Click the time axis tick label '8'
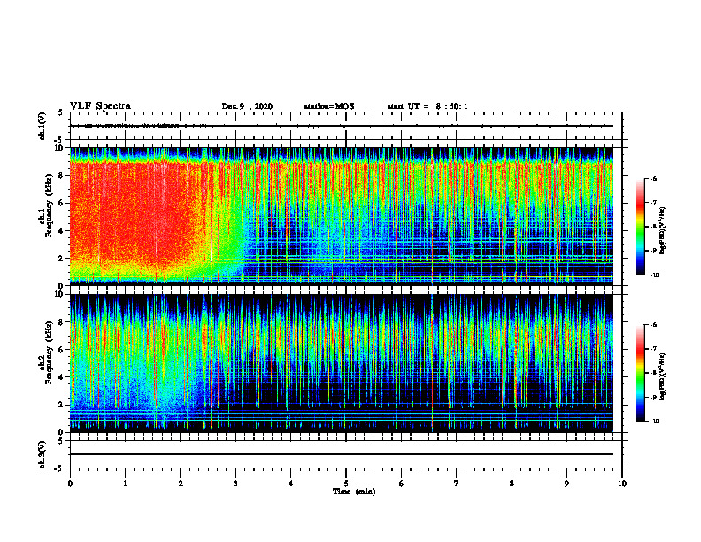The image size is (701, 542). 512,484
